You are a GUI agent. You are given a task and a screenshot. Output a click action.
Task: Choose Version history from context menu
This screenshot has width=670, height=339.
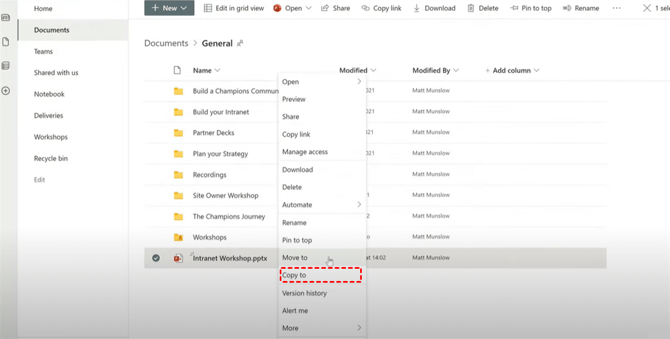coord(304,293)
